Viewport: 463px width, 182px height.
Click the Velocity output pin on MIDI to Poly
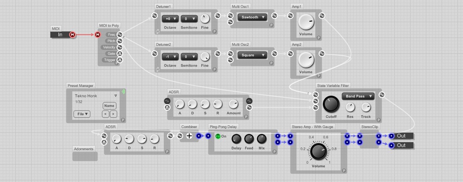(x=119, y=48)
